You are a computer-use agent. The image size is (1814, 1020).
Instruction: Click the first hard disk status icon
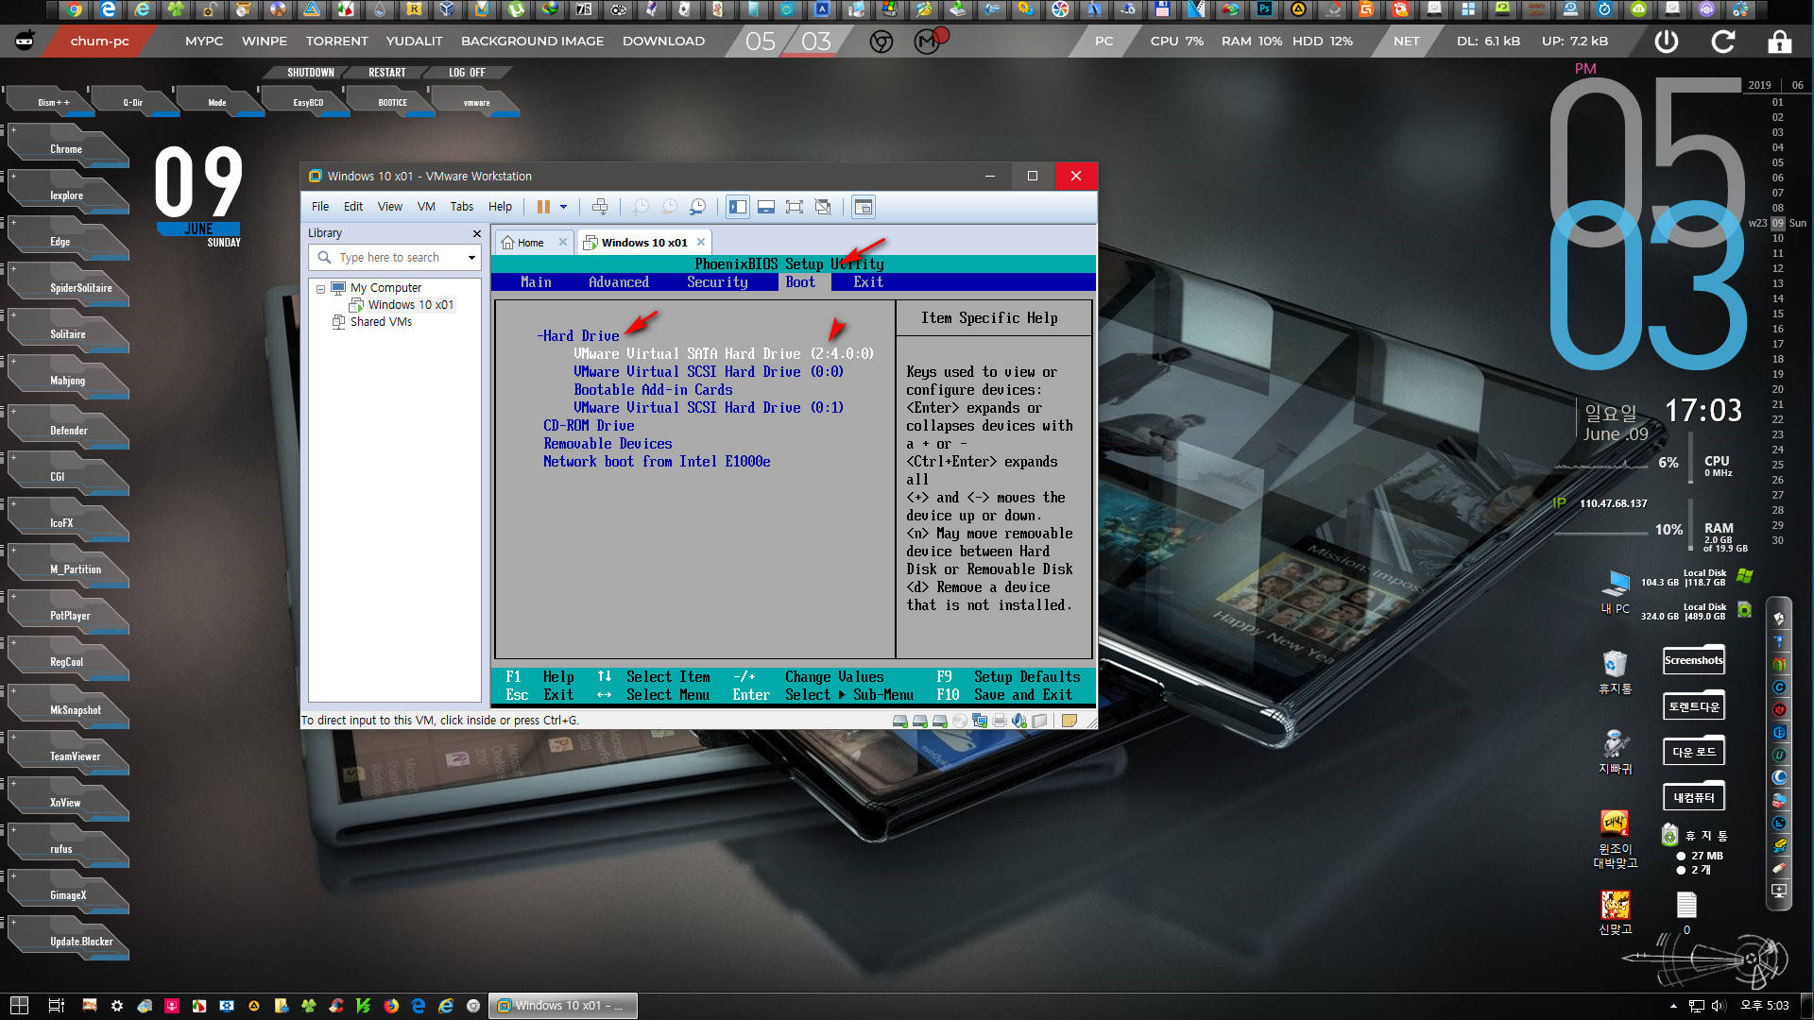pos(900,721)
